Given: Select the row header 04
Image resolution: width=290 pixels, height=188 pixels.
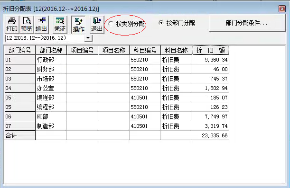Looking at the screenshot, I should coord(19,88).
